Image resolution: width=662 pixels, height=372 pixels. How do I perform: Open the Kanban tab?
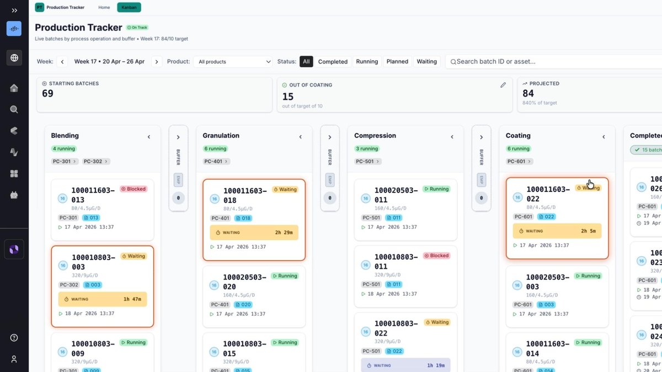(x=129, y=7)
